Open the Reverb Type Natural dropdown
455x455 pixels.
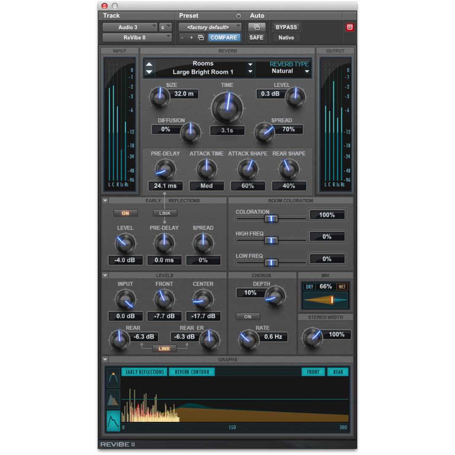click(307, 71)
